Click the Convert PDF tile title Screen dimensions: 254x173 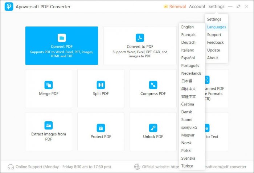pos(62,47)
